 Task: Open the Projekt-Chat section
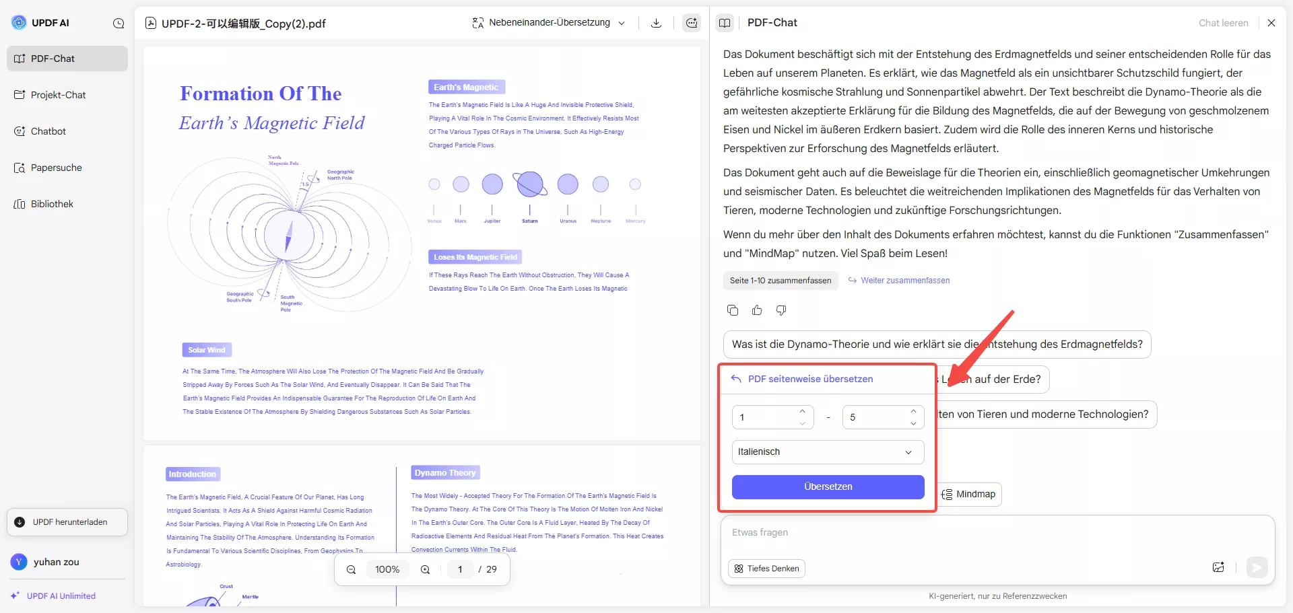coord(67,95)
